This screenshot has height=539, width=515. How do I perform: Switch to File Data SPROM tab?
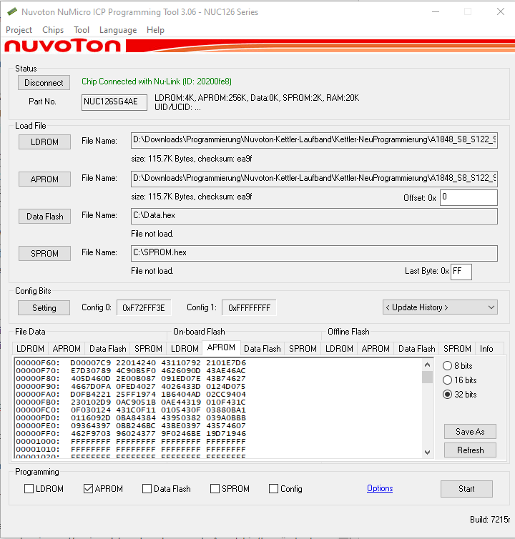[x=148, y=349]
